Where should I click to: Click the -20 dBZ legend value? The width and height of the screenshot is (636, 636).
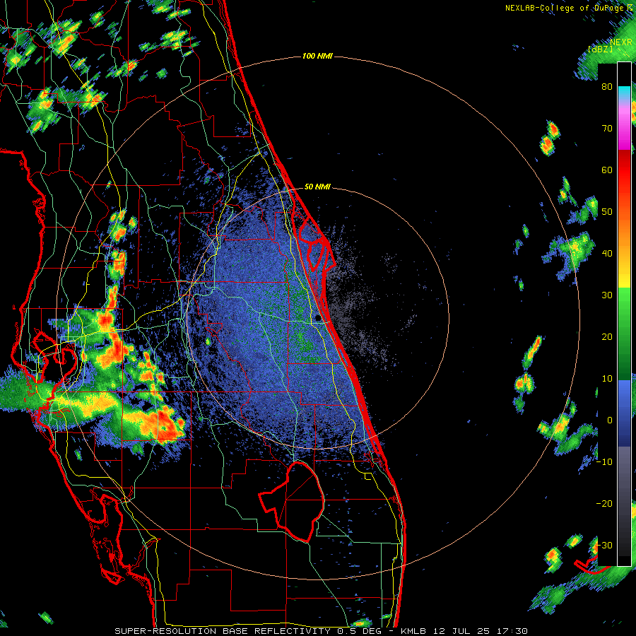pyautogui.click(x=604, y=504)
